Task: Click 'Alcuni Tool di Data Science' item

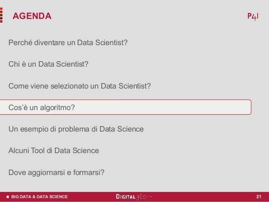Action: point(54,151)
